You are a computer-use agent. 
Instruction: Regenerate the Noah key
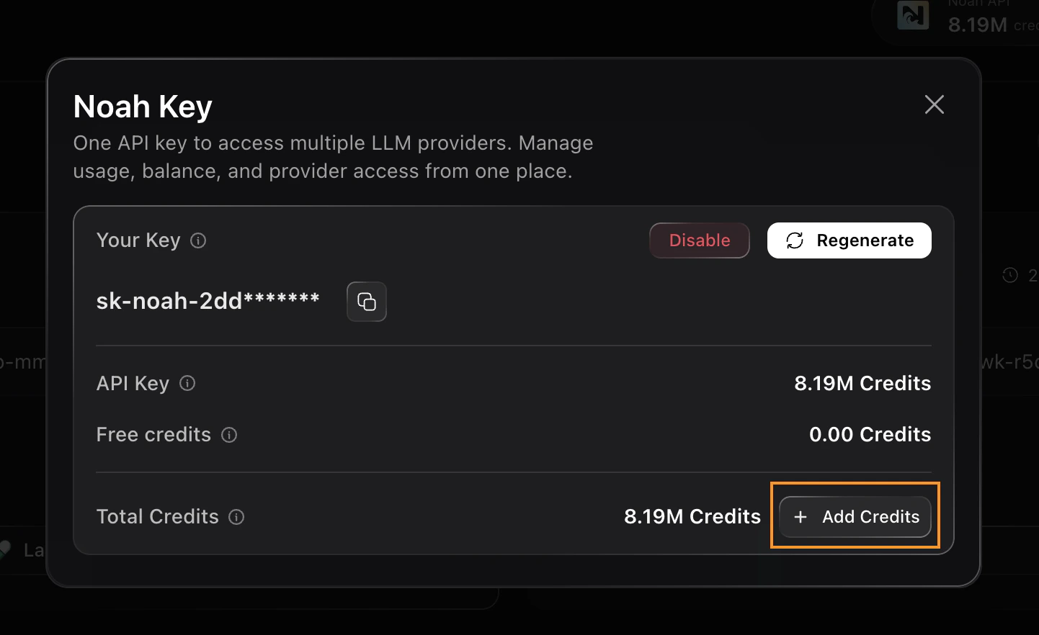(849, 240)
